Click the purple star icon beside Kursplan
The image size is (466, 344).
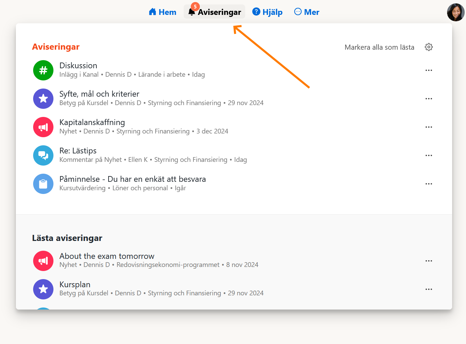tap(43, 289)
